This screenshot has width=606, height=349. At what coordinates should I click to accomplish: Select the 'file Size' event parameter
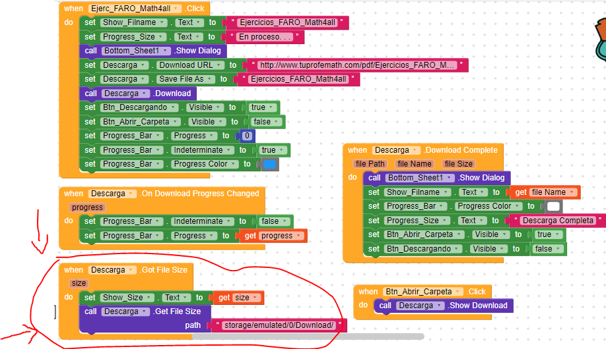458,164
